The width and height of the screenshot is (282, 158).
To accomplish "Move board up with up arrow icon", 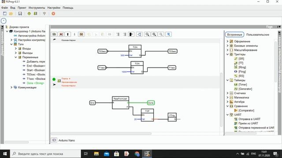I will [x=67, y=34].
